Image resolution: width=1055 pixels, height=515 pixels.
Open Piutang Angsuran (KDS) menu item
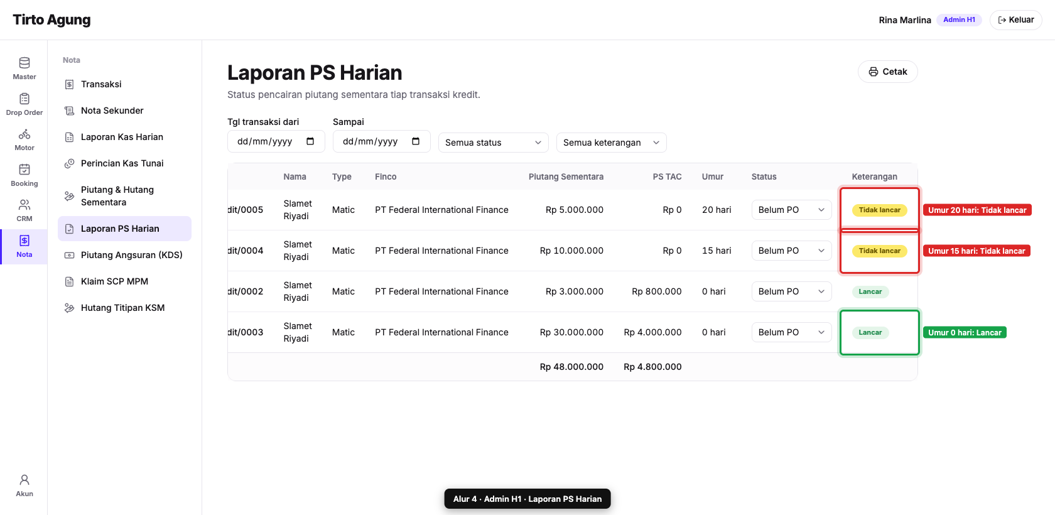(x=124, y=255)
